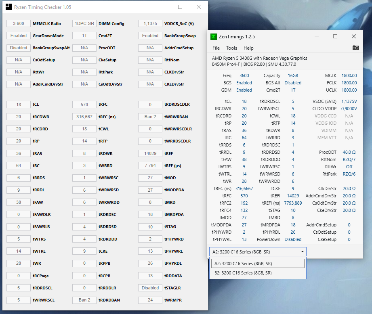Click the tREF (µs) field showing 7 794
The width and height of the screenshot is (372, 314).
point(150,165)
